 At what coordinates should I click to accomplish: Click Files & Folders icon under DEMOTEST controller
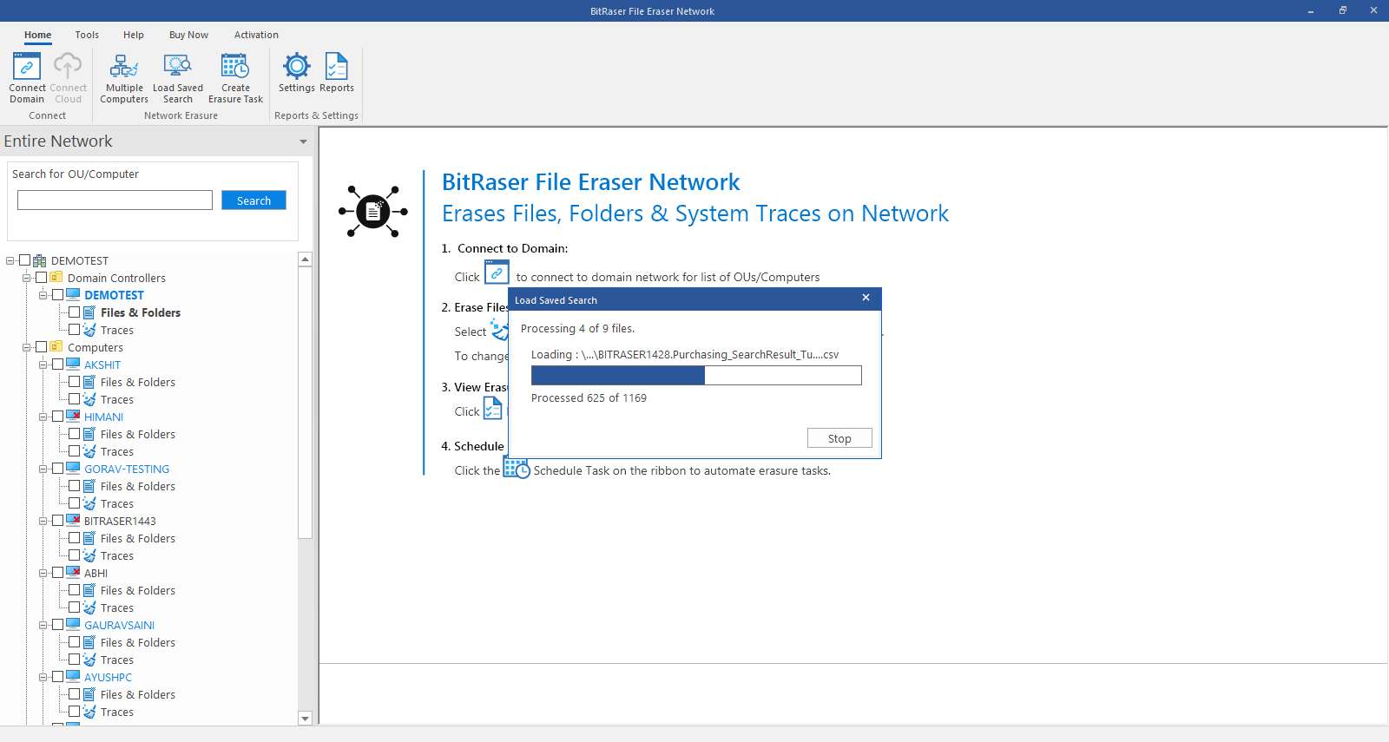[89, 312]
